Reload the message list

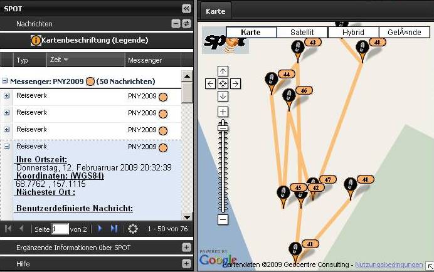[x=133, y=229]
